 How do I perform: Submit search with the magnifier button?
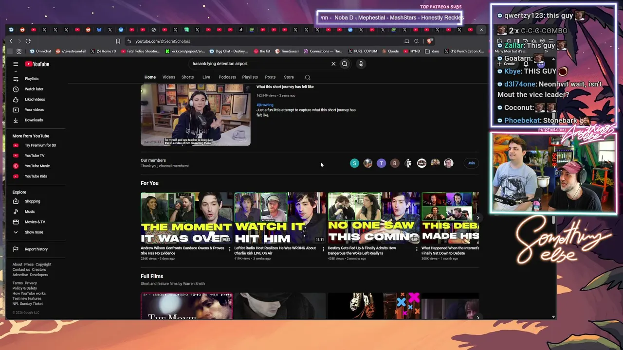(345, 64)
